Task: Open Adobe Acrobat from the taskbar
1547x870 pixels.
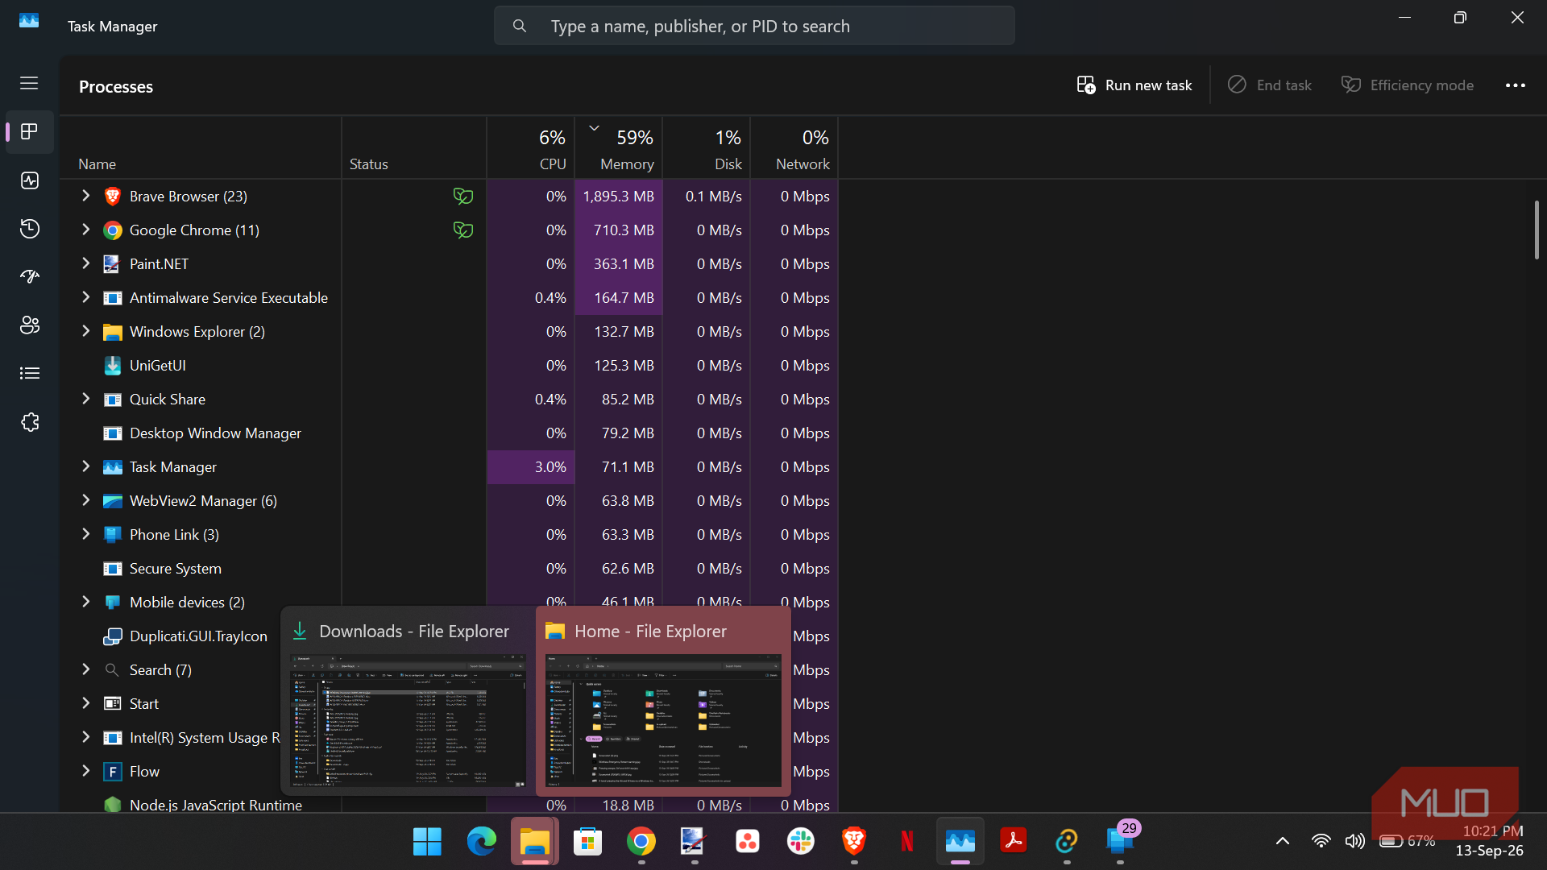Action: pyautogui.click(x=1014, y=842)
